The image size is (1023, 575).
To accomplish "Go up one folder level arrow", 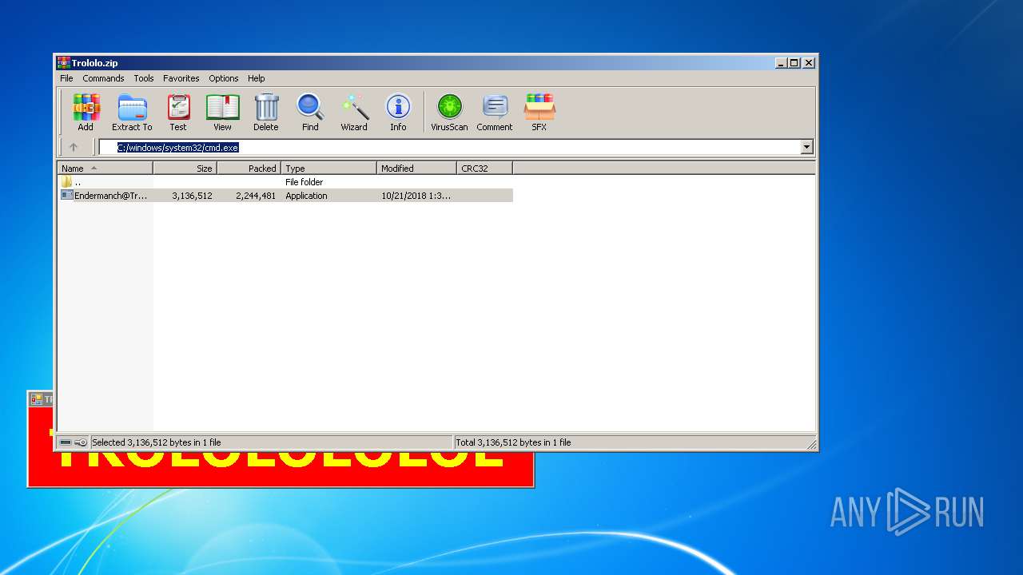I will point(74,147).
